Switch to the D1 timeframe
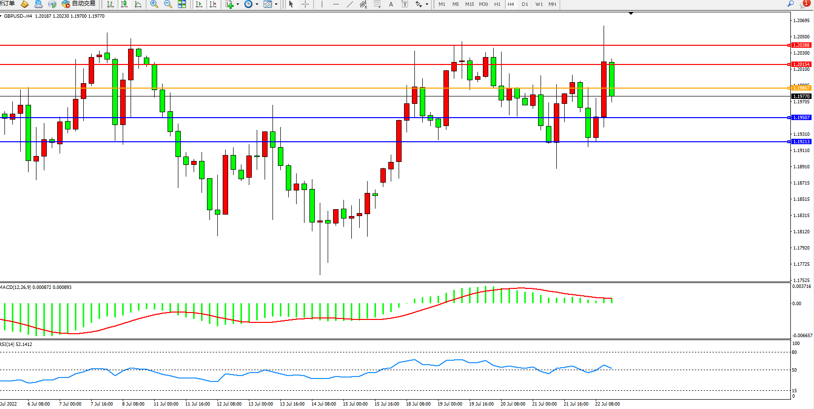 (x=525, y=4)
